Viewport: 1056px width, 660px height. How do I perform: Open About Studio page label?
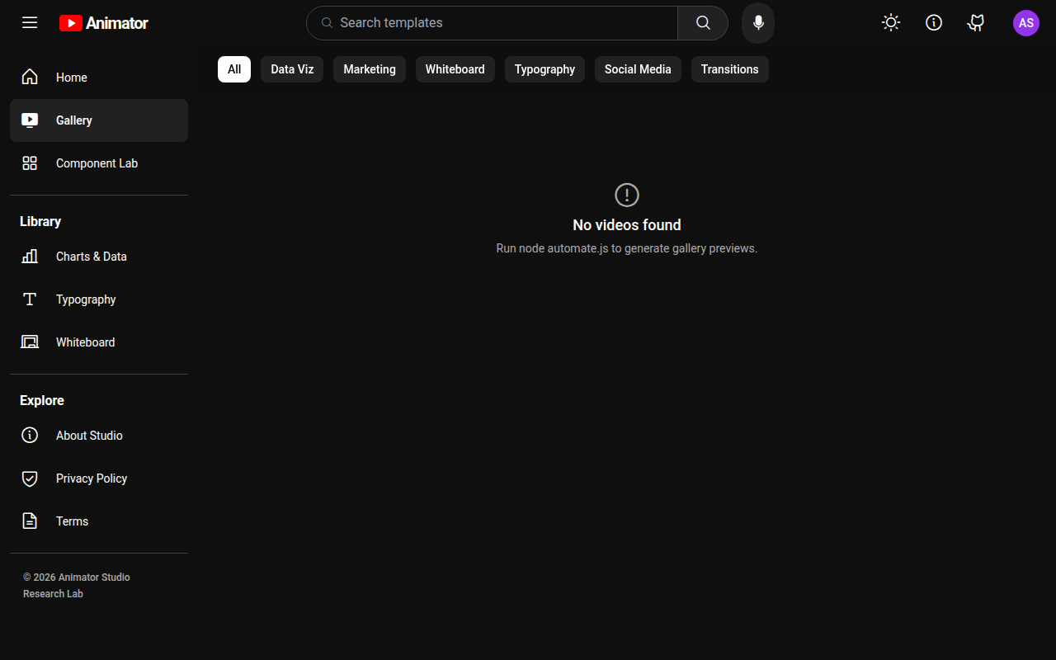pyautogui.click(x=89, y=436)
